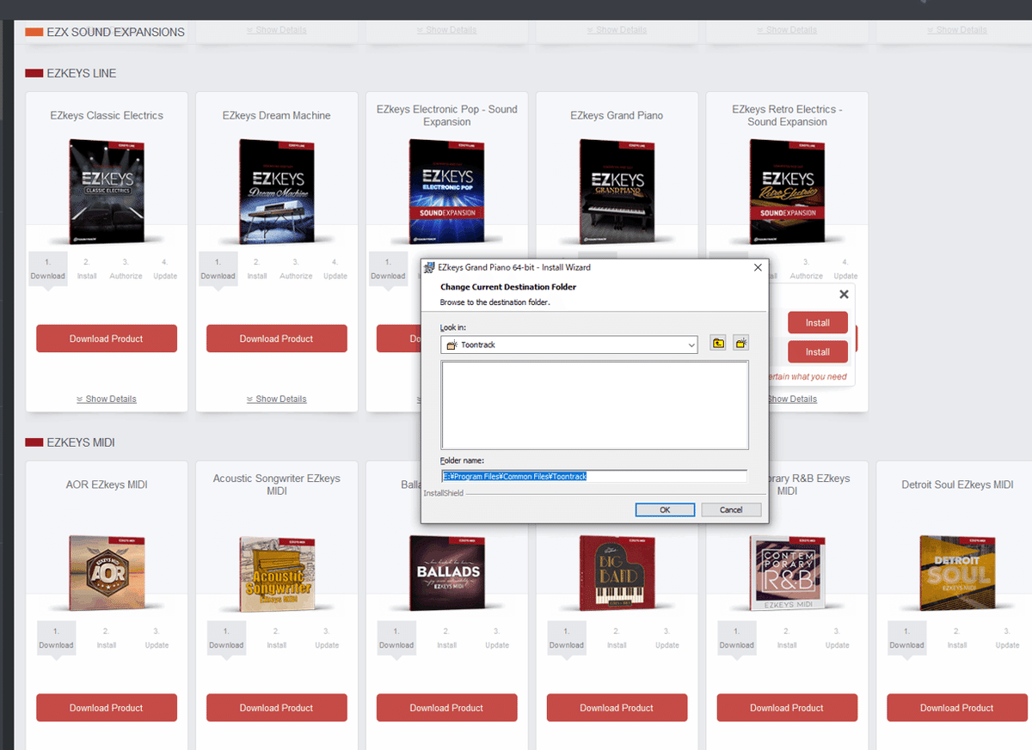Select step 4 Update on Retro Electrics
The image size is (1032, 750).
(845, 269)
